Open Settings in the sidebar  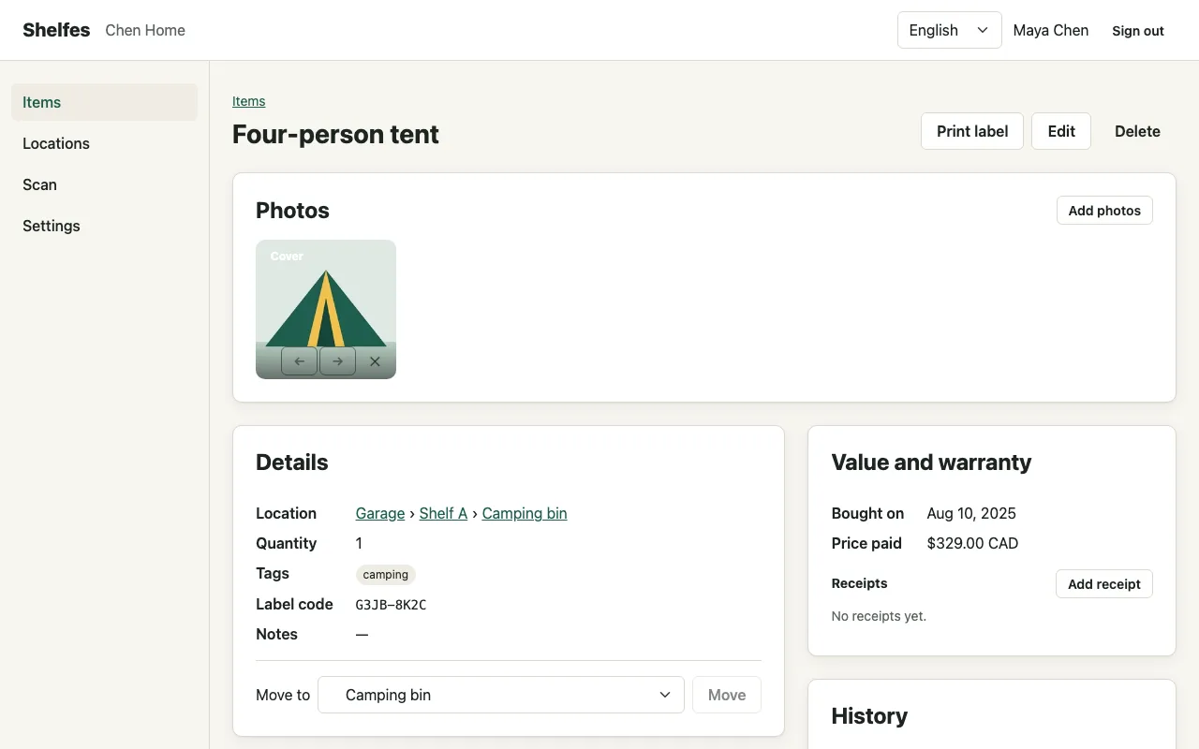(104, 226)
